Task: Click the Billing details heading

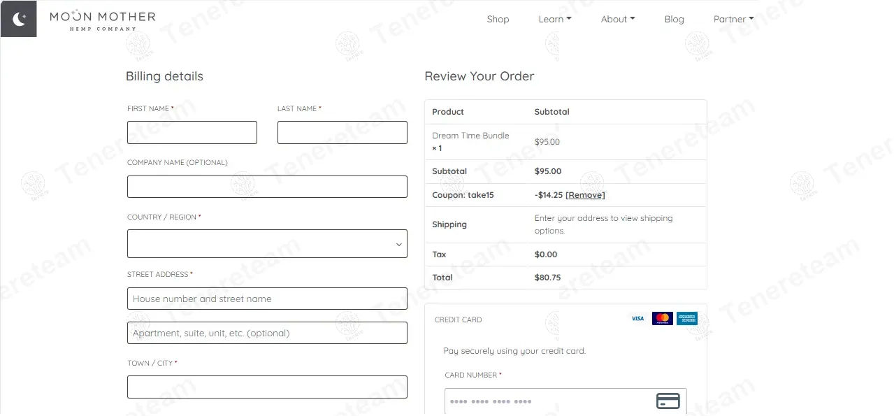Action: point(164,76)
